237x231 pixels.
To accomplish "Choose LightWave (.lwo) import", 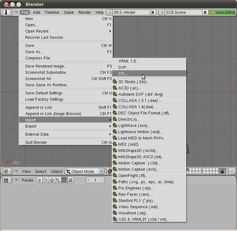I will [149, 125].
